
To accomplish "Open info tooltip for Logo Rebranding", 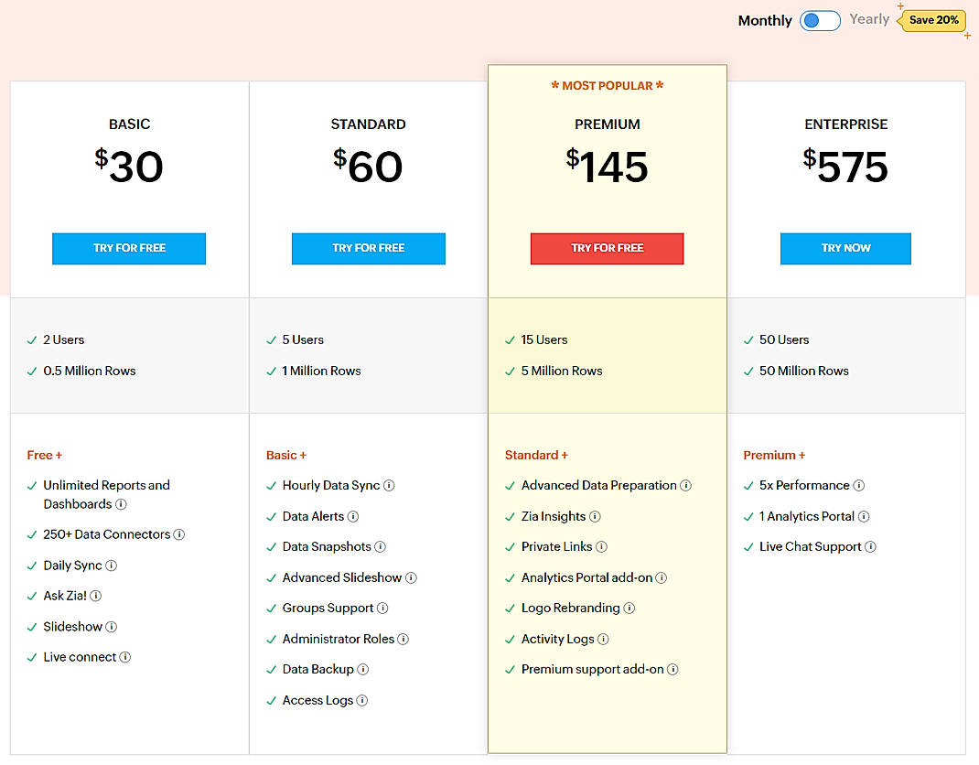I will coord(628,608).
